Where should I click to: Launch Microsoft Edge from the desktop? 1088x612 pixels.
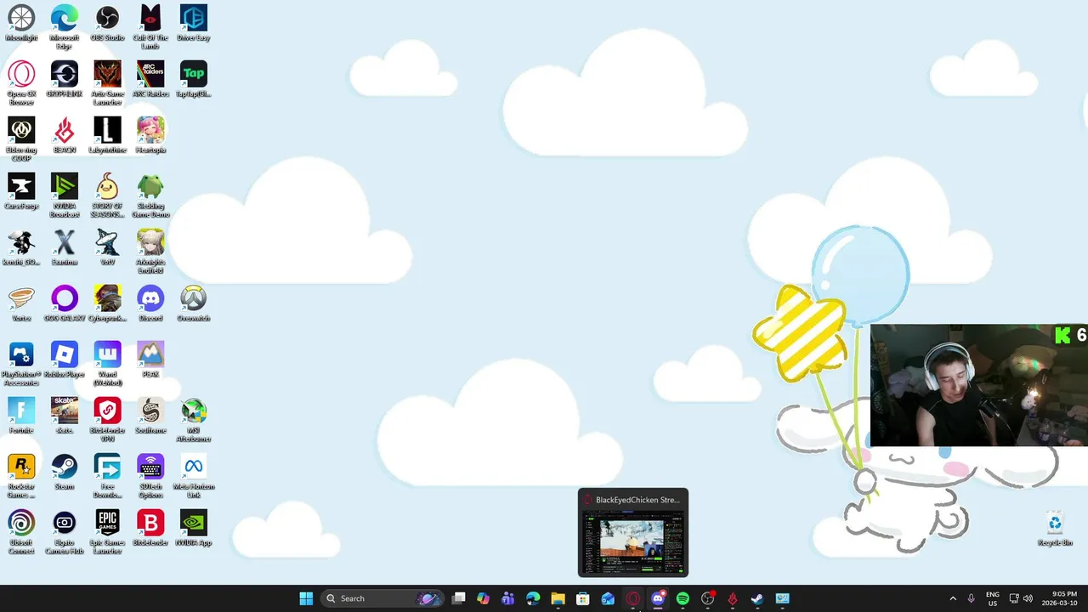65,25
